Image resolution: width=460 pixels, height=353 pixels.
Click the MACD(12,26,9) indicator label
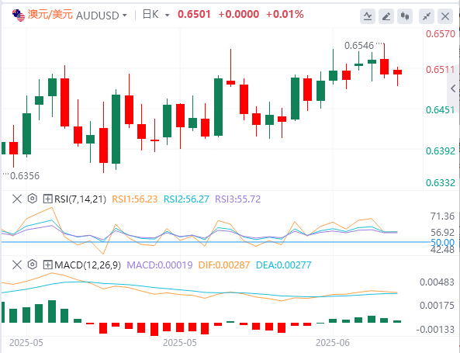(88, 265)
